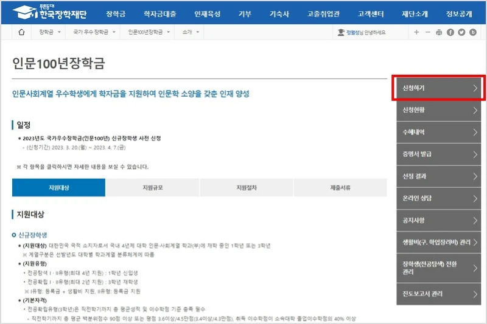Open 장학금 in top navigation
This screenshot has width=487, height=324.
(x=116, y=14)
